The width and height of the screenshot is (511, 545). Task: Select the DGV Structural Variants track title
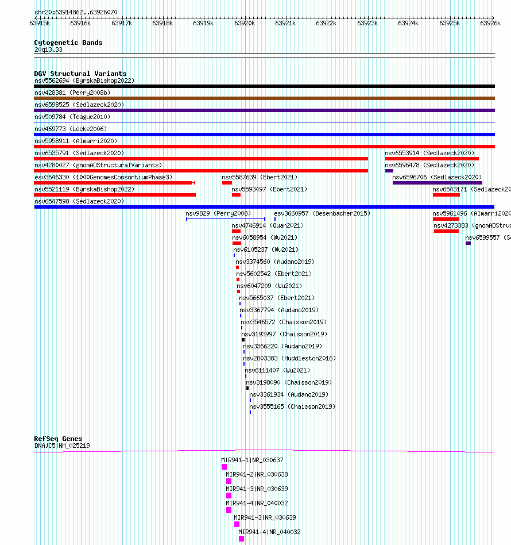(x=80, y=74)
